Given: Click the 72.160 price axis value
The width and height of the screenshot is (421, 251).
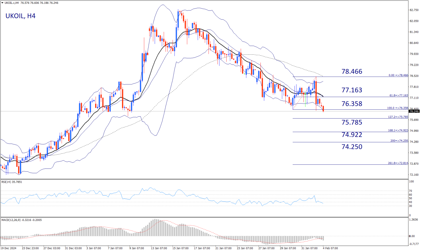Looking at the screenshot, I should (x=414, y=175).
